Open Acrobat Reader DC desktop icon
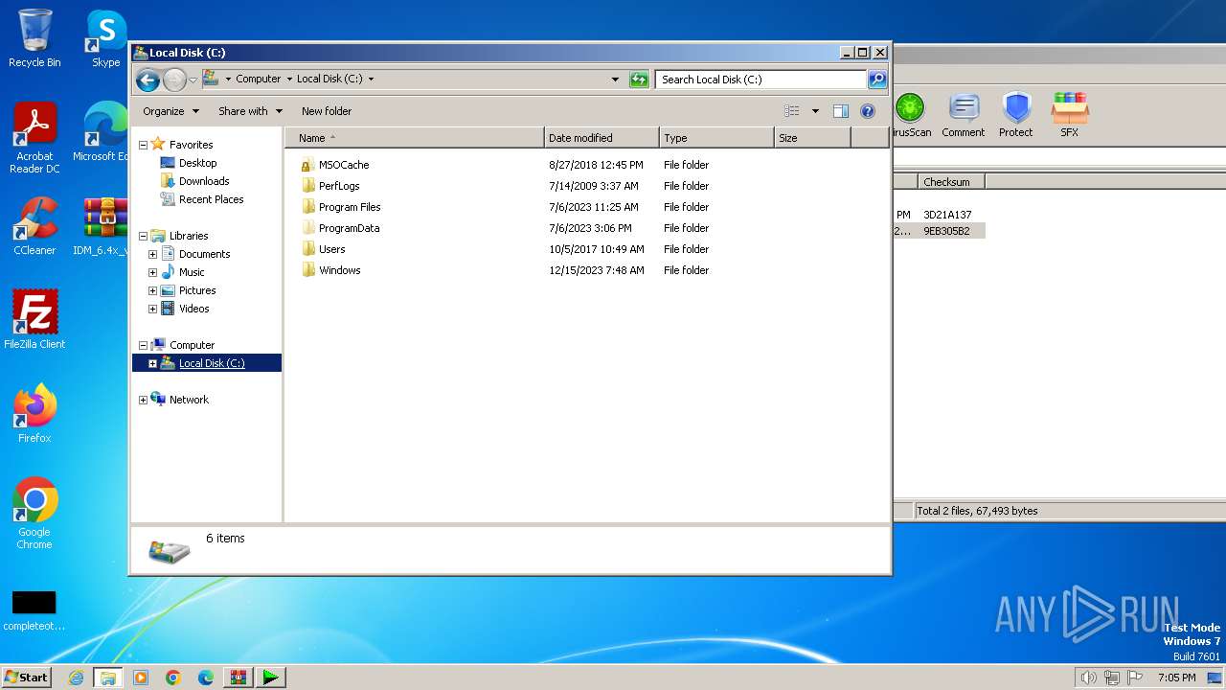 click(x=34, y=138)
